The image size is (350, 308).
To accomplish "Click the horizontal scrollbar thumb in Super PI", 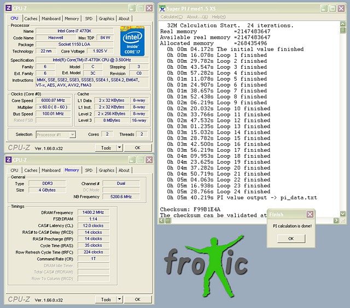I will 168,221.
